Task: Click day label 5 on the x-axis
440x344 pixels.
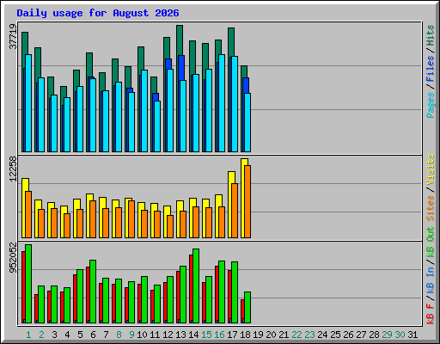Action: pyautogui.click(x=80, y=335)
